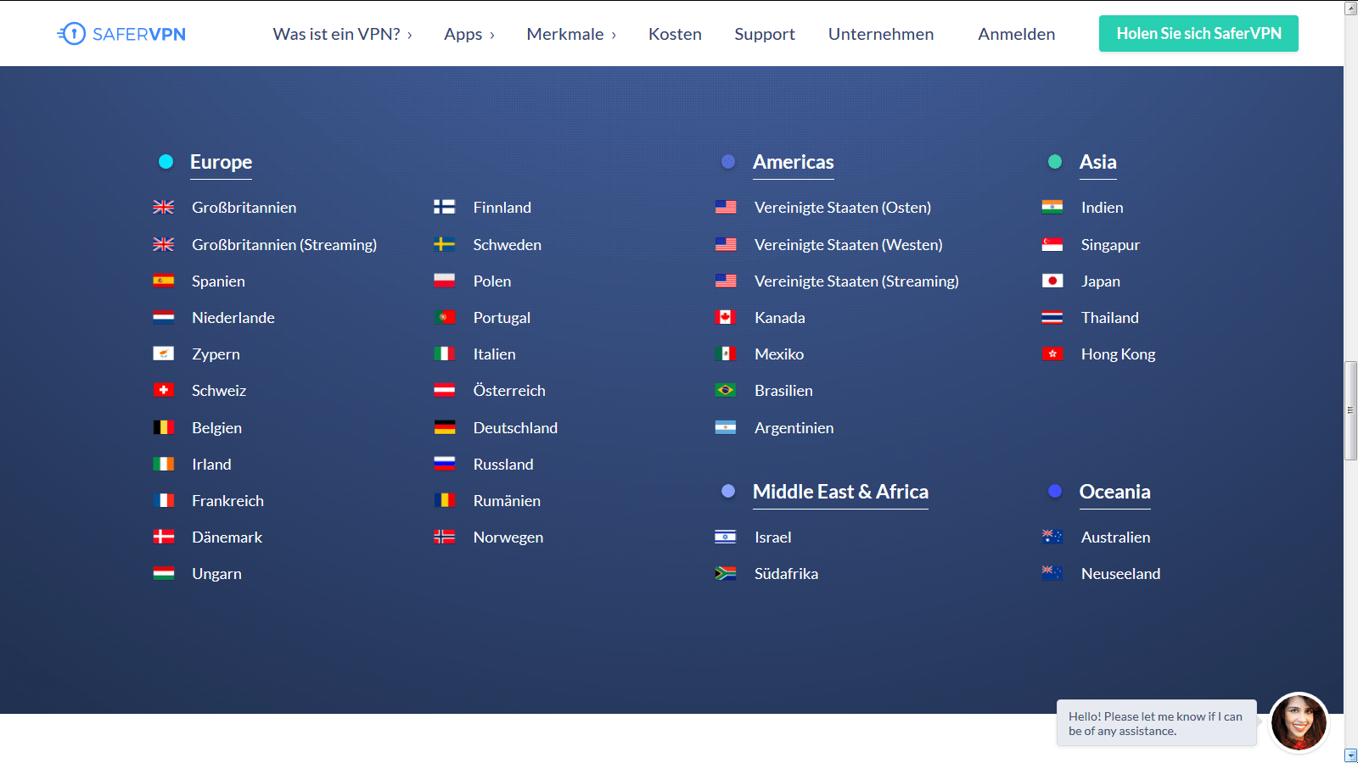Click the Spain flag icon
The width and height of the screenshot is (1358, 763).
(163, 281)
